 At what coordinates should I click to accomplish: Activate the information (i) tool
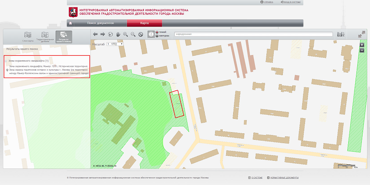151,34
